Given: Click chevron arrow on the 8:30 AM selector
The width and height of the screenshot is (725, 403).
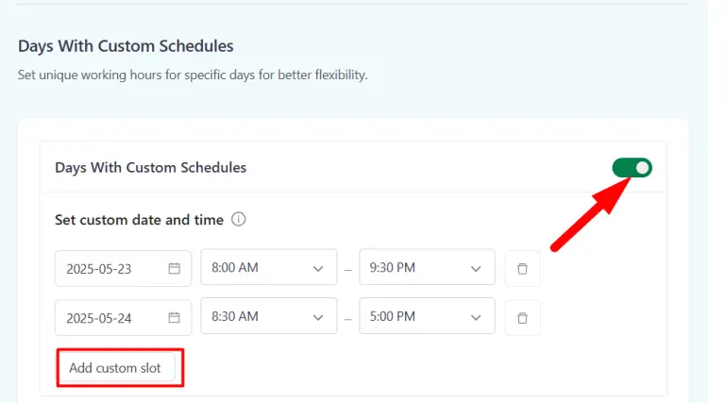Looking at the screenshot, I should 317,317.
